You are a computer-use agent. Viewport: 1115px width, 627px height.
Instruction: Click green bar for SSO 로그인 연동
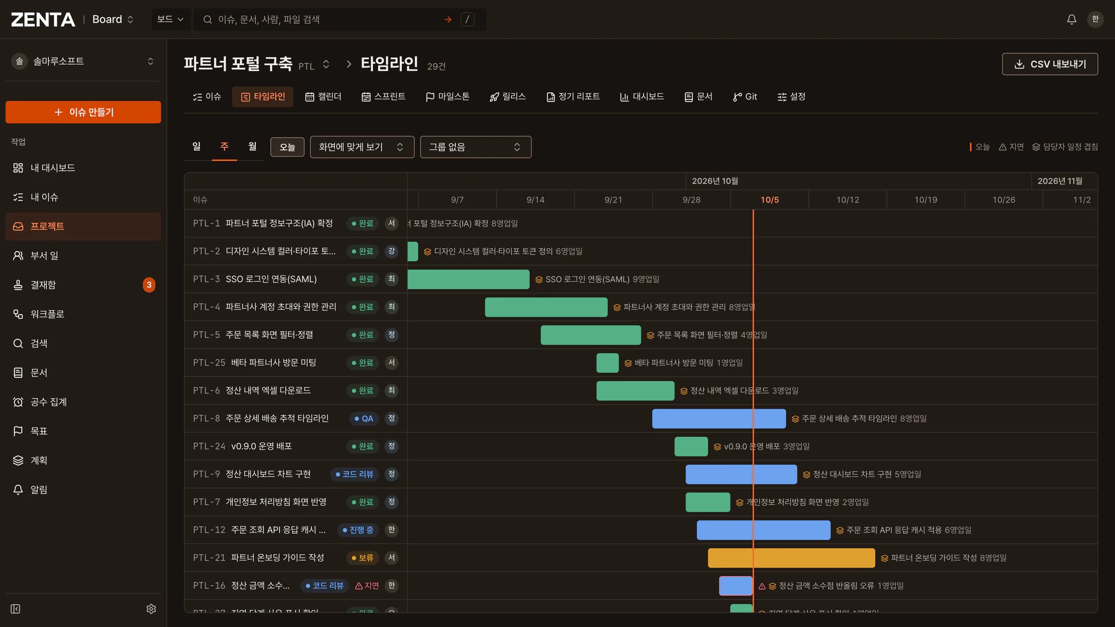click(x=468, y=279)
